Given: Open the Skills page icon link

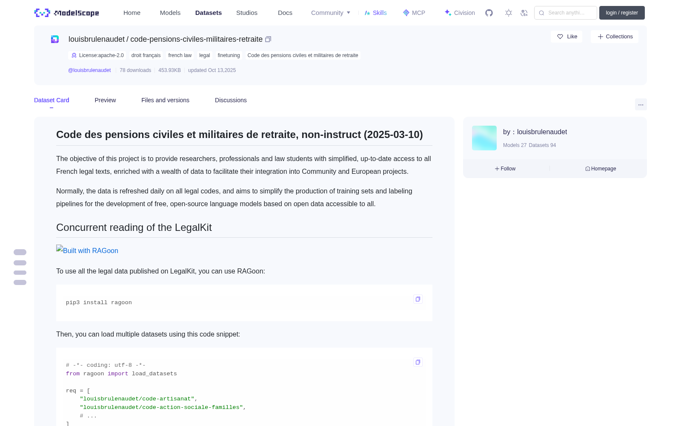Looking at the screenshot, I should 375,13.
